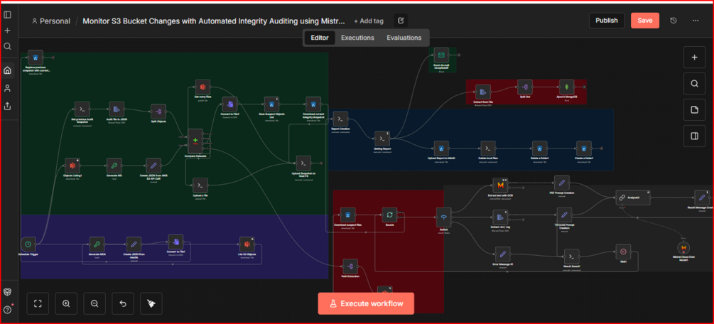Click Execute workflow button

[x=366, y=303]
